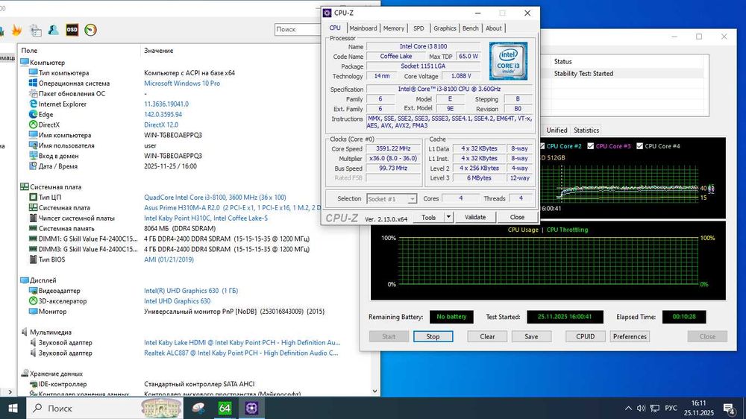The width and height of the screenshot is (746, 419).
Task: Click the report checklist toolbar icon in AIDA64
Action: (x=36, y=31)
